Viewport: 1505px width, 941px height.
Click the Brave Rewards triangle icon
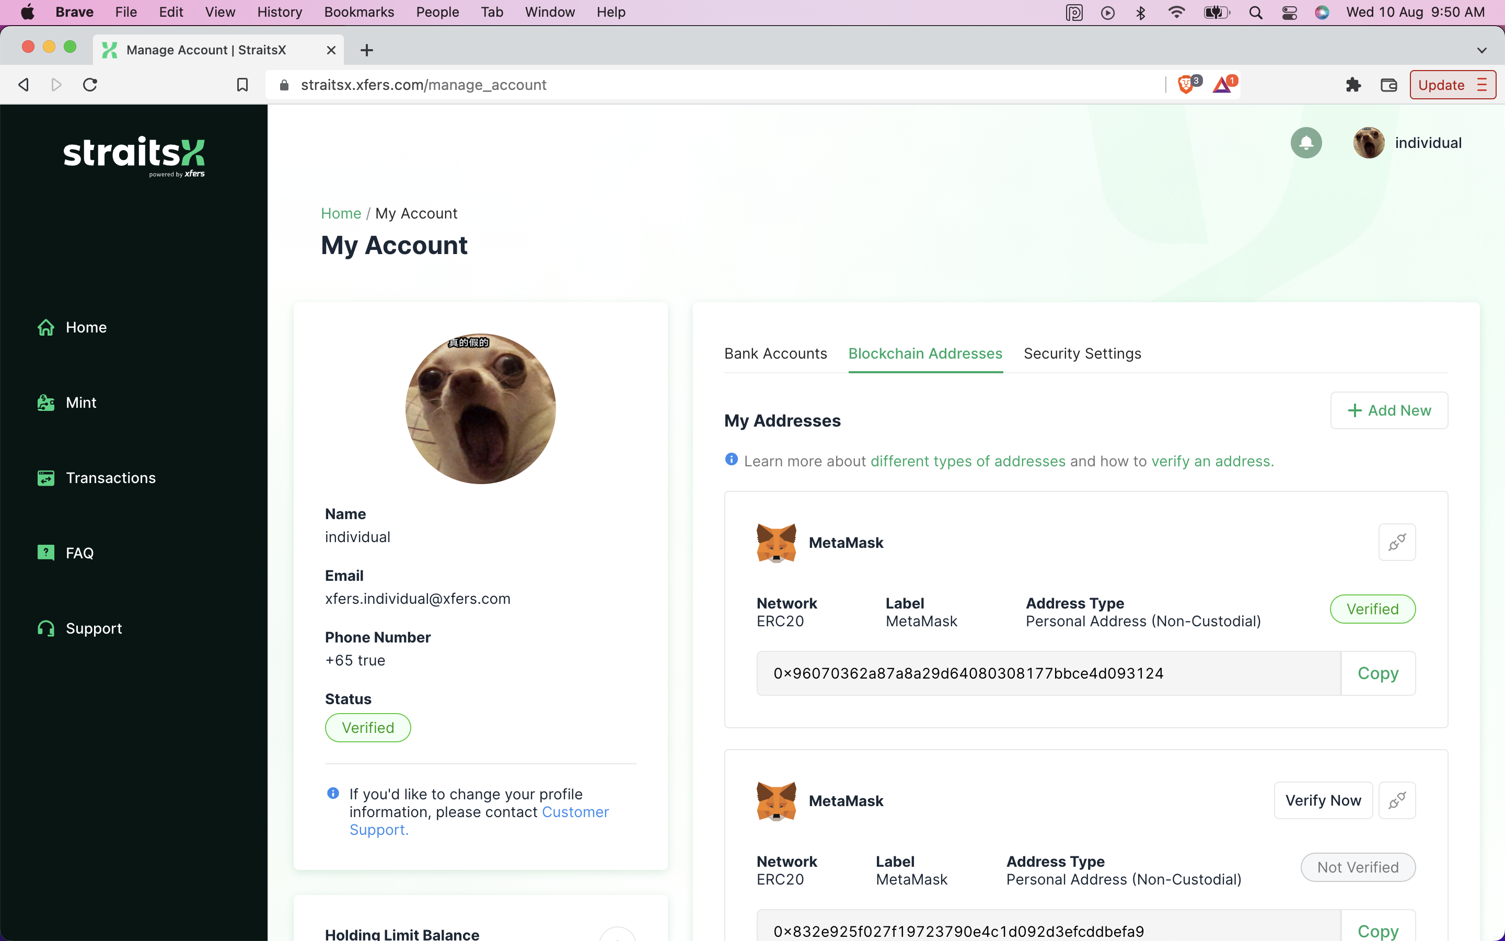tap(1222, 85)
